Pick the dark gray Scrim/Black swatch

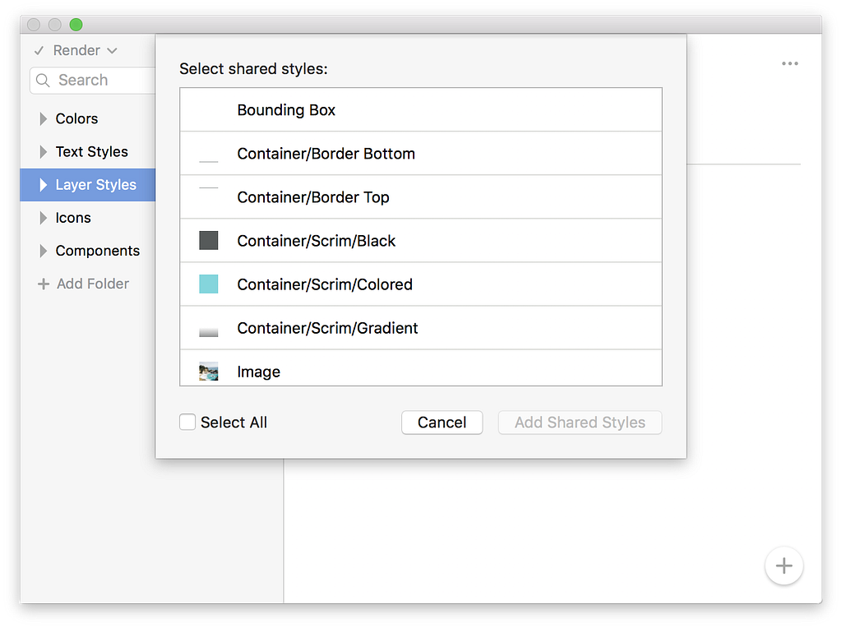(x=209, y=241)
